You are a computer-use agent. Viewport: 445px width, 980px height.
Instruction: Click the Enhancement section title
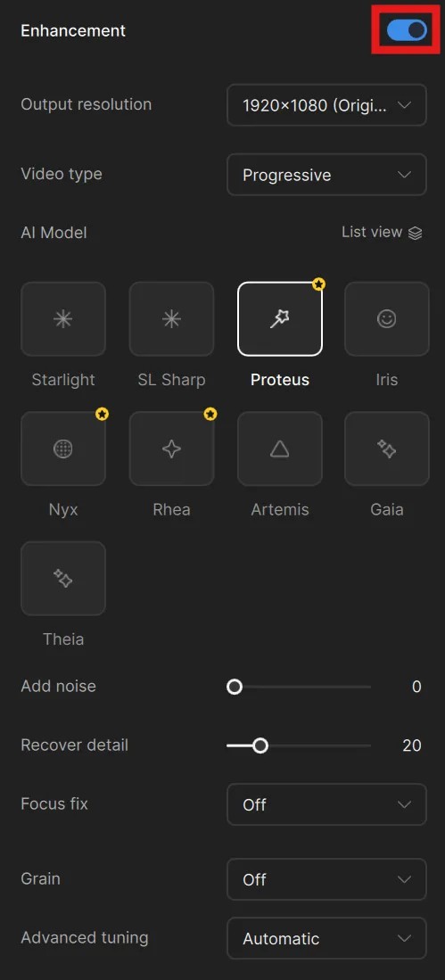73,30
